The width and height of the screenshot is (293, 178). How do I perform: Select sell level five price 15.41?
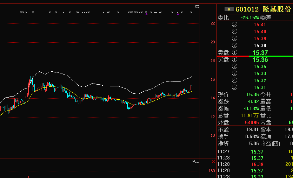[260, 24]
